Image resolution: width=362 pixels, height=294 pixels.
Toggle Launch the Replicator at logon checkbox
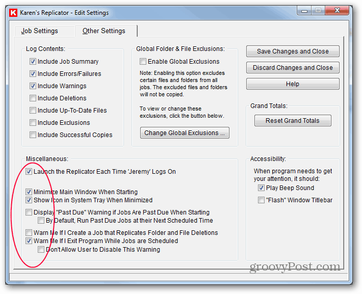click(x=29, y=172)
